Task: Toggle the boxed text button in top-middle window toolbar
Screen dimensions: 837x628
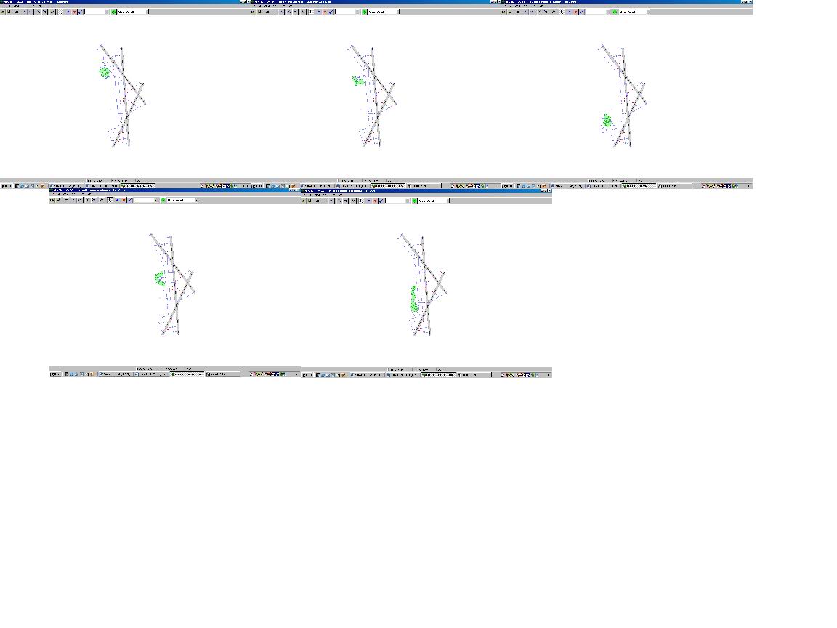Action: [311, 12]
